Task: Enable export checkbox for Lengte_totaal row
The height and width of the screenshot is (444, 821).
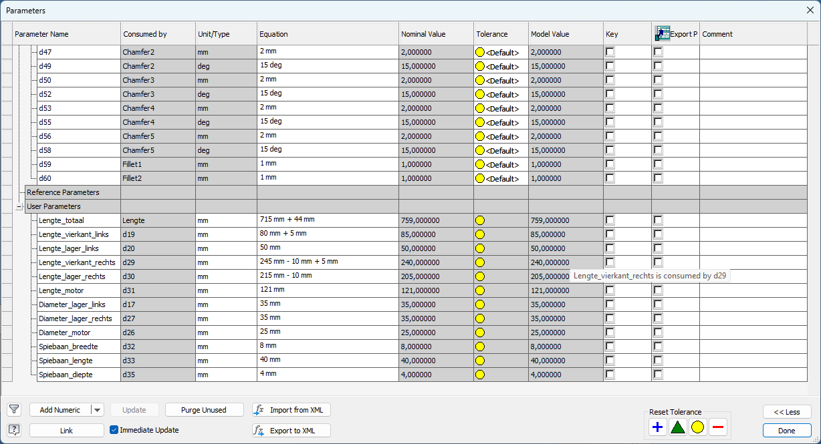Action: (657, 220)
